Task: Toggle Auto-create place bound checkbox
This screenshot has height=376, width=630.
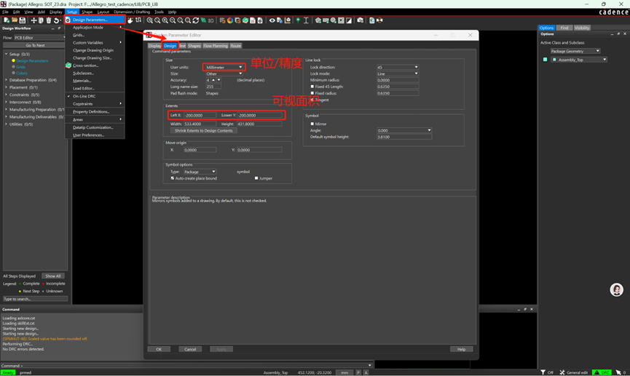Action: point(173,178)
